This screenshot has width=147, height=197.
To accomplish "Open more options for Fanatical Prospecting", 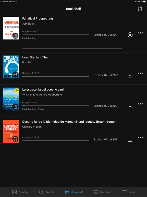I will click(140, 33).
